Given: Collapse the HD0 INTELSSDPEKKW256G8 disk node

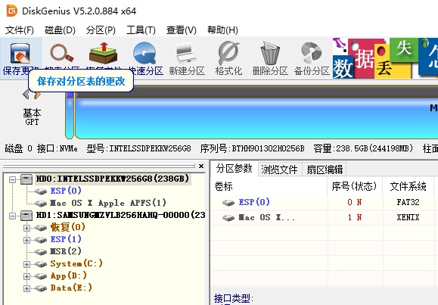Looking at the screenshot, I should click(12, 179).
